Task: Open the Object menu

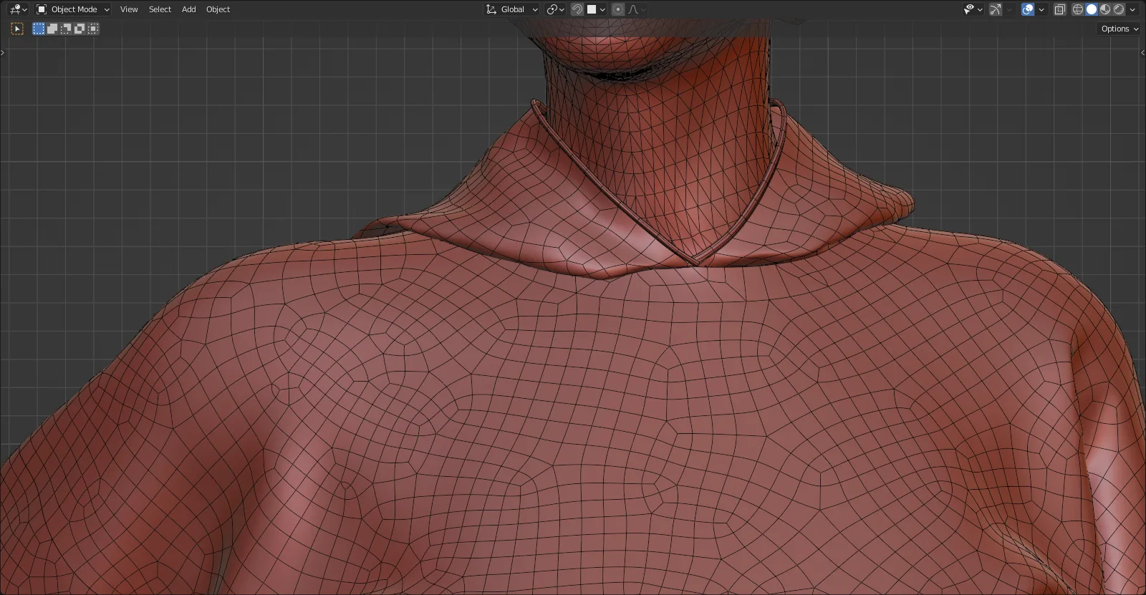Action: (218, 9)
